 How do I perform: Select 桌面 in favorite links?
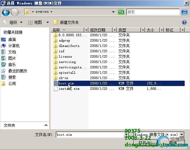(8, 40)
